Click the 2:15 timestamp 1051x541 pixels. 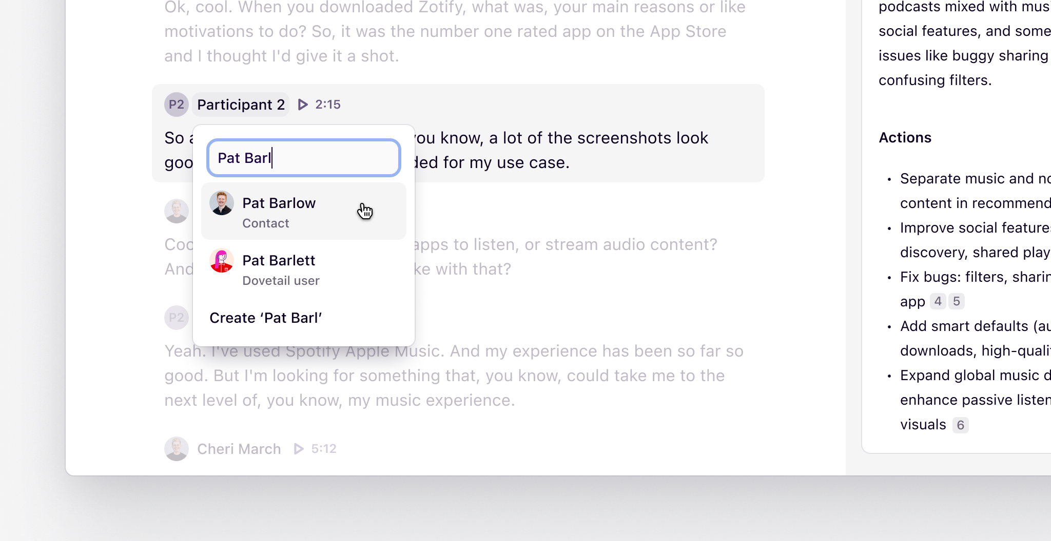pyautogui.click(x=328, y=105)
